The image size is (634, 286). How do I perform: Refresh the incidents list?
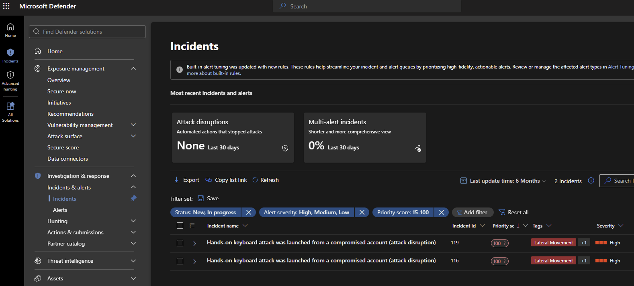[x=266, y=180]
